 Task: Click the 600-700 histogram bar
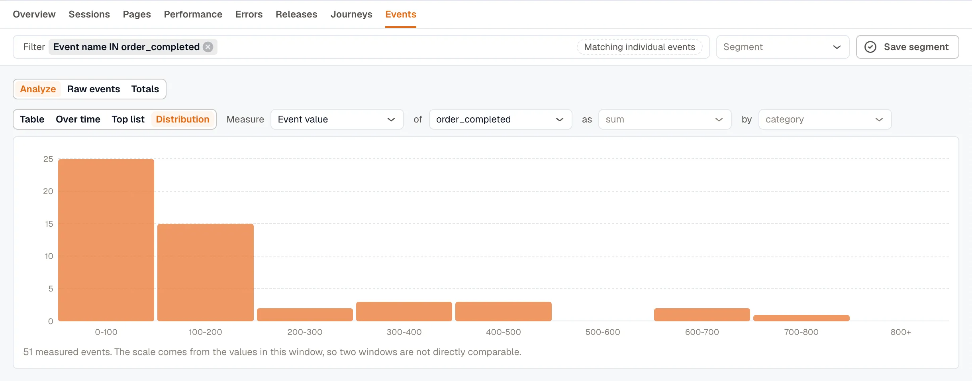[x=702, y=315]
